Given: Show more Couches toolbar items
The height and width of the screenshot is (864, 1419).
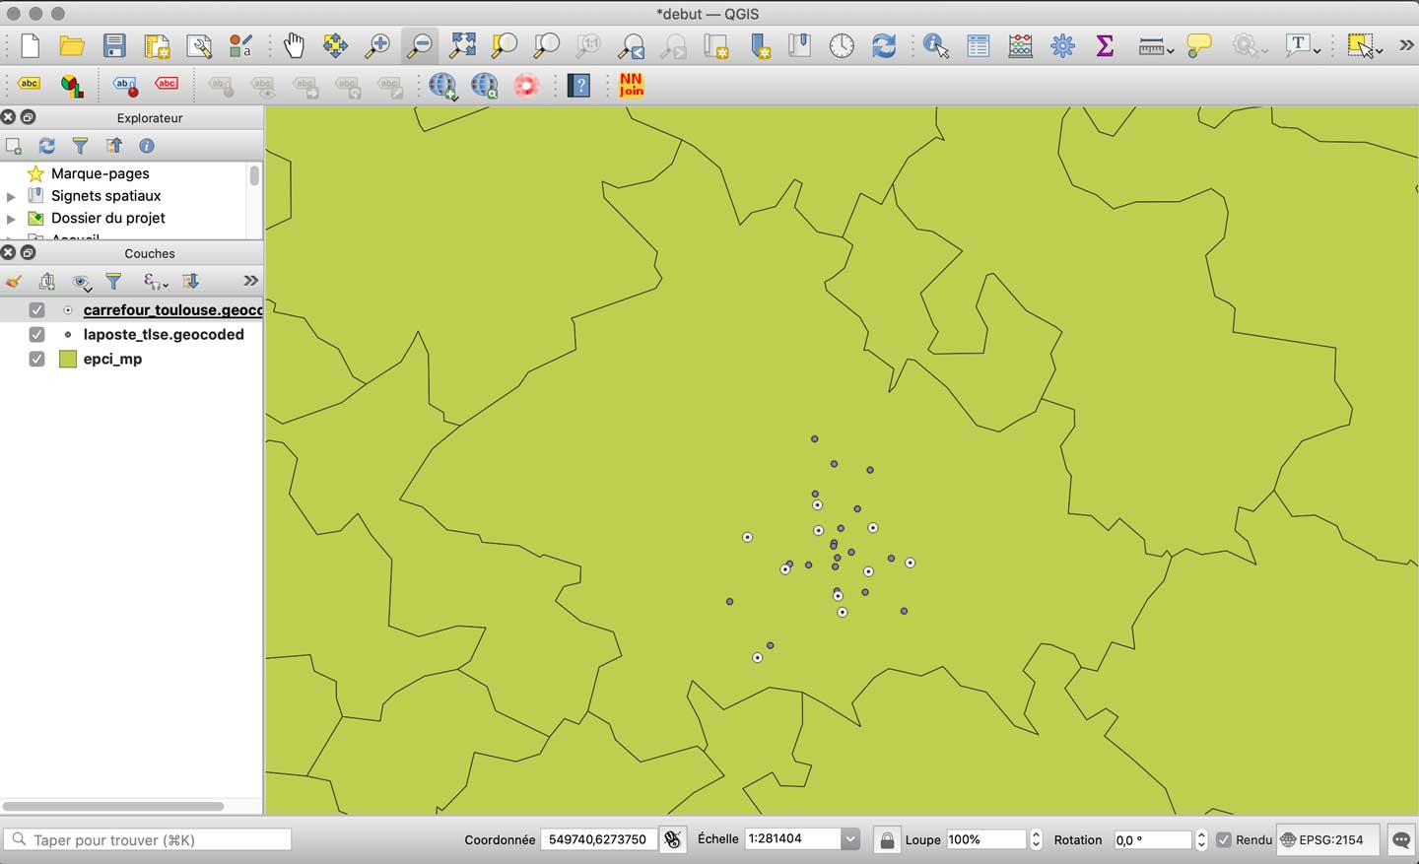Looking at the screenshot, I should pos(250,281).
